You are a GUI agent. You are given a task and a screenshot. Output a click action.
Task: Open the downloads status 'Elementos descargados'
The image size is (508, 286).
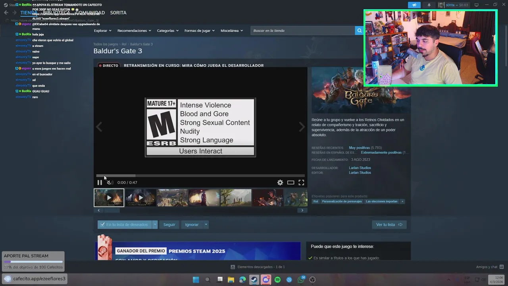[258, 267]
